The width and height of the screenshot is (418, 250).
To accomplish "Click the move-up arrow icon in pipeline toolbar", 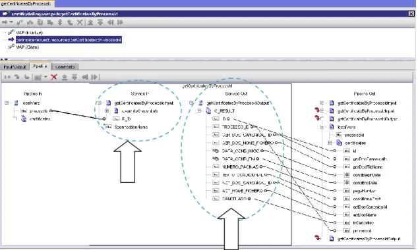I will (x=65, y=77).
